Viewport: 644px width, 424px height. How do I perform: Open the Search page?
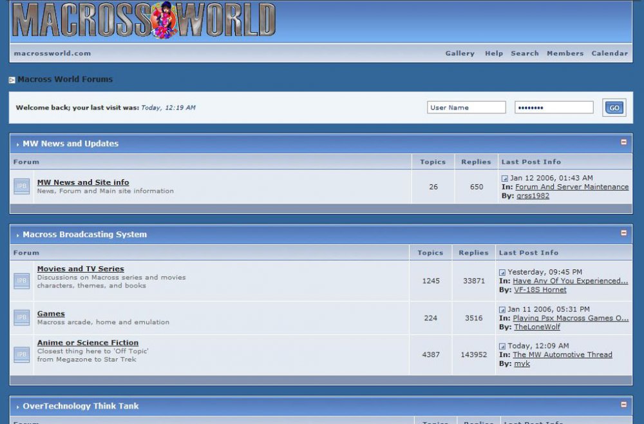point(524,53)
